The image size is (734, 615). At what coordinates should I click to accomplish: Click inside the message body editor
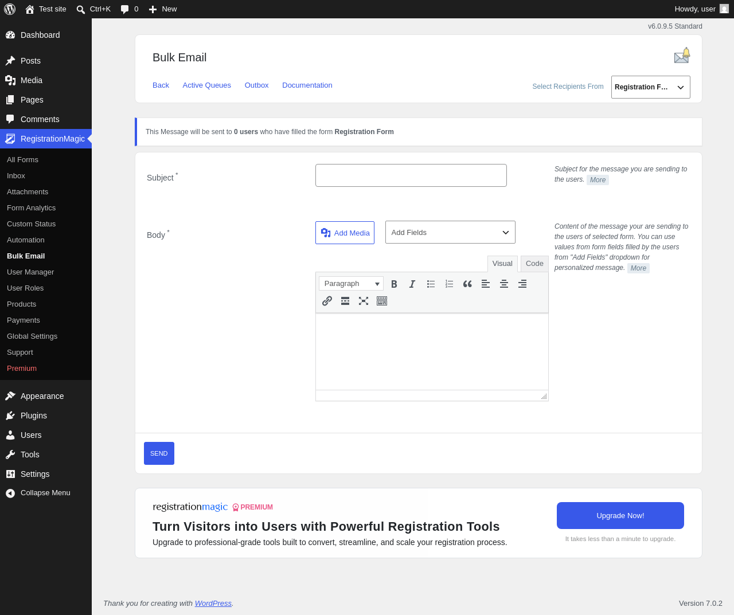(x=432, y=351)
